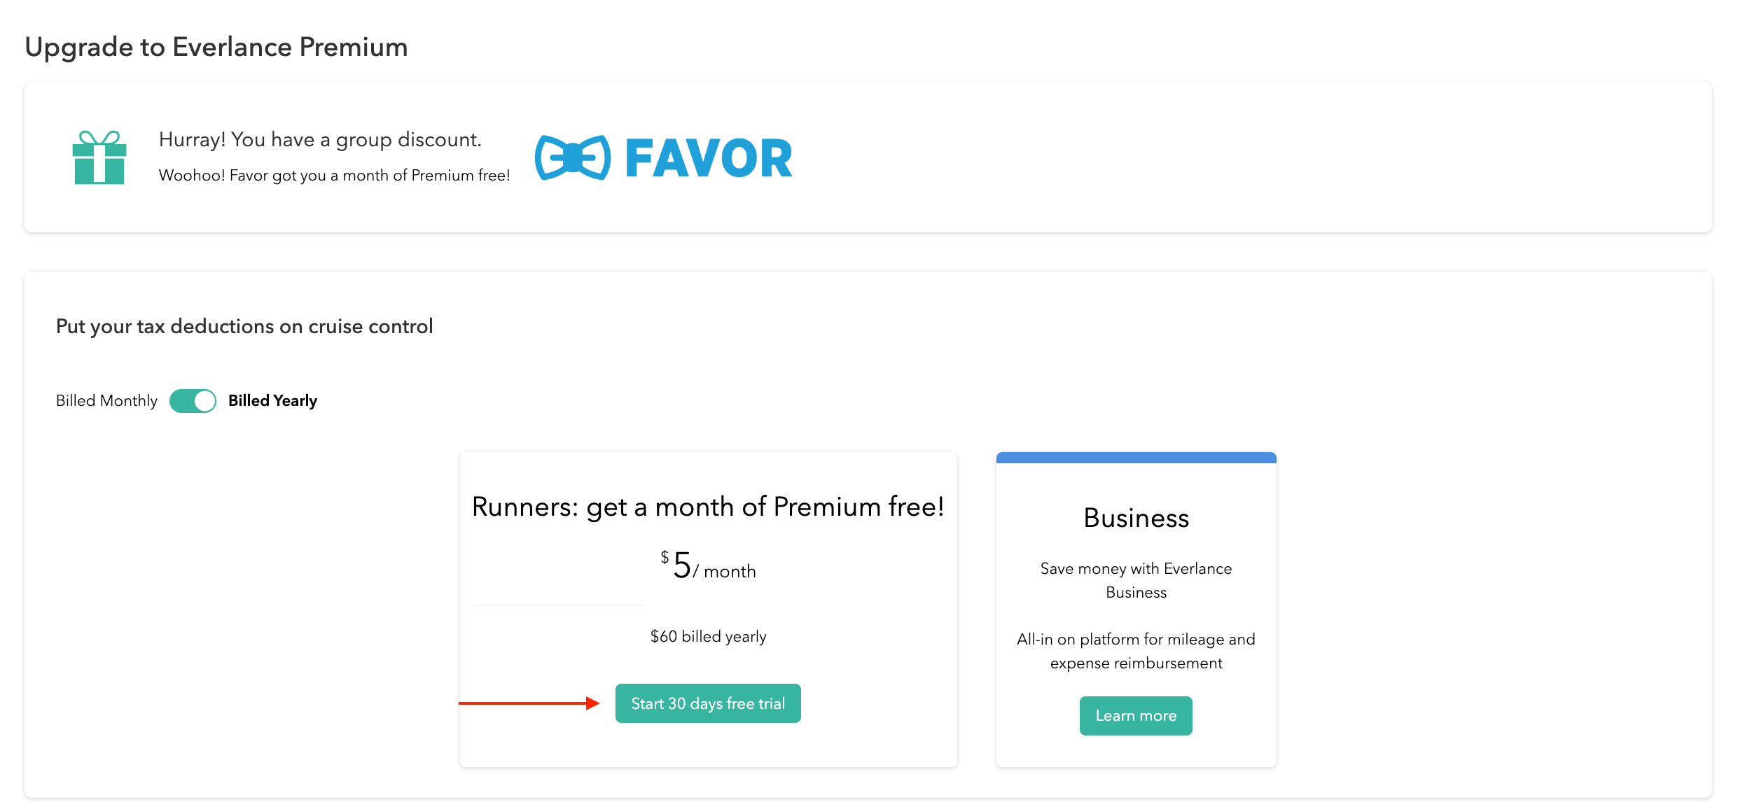
Task: Click the blue bar atop Business card
Action: click(1136, 458)
